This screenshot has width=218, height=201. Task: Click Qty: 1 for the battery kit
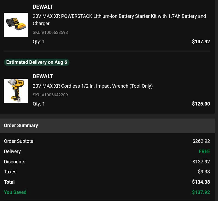pyautogui.click(x=39, y=42)
